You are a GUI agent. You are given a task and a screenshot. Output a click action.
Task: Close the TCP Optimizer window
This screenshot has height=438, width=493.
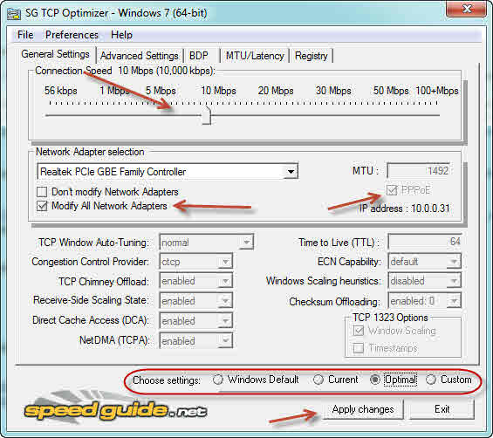point(466,9)
